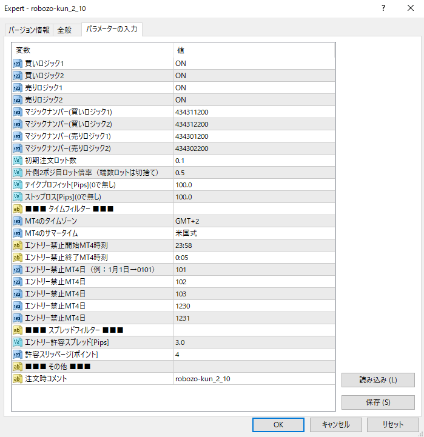Click the icon beside MT4のサマータイム

coord(18,233)
